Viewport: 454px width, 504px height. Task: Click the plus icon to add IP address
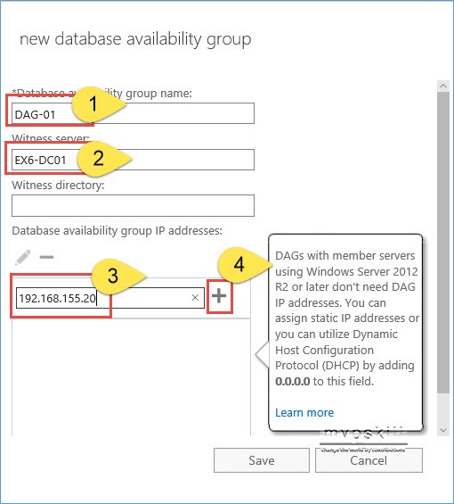219,296
